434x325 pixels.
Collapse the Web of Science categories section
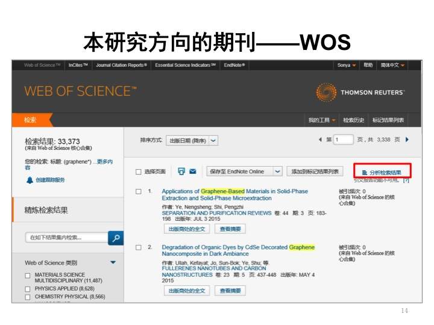pos(113,262)
